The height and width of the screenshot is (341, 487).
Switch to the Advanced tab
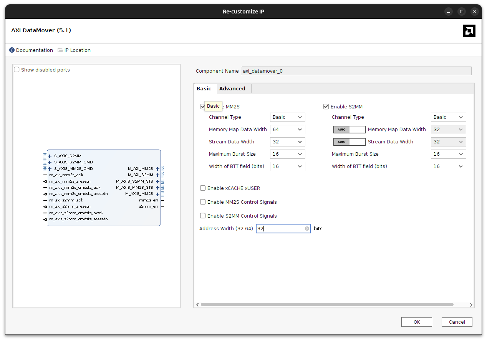[232, 88]
